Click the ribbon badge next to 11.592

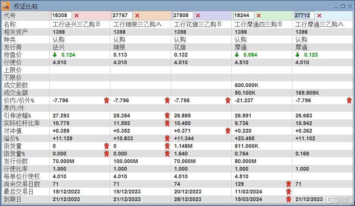pyautogui.click(x=167, y=123)
